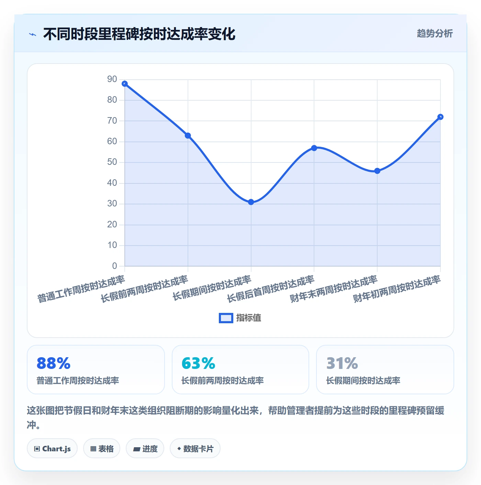Select the 长假期间 data point at 31

251,202
